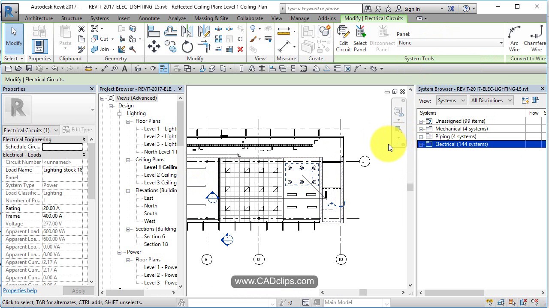Screen dimensions: 549x308
Task: Select the Move tool in Modify panel
Action: click(x=154, y=46)
